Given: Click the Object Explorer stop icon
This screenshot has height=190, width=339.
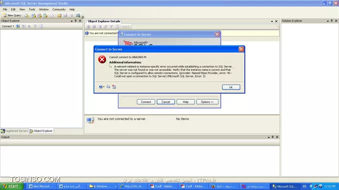Looking at the screenshot, I should [29, 26].
